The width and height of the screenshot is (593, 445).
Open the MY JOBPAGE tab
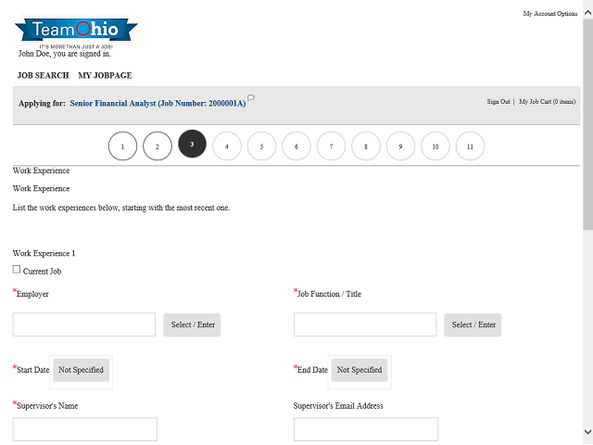105,75
